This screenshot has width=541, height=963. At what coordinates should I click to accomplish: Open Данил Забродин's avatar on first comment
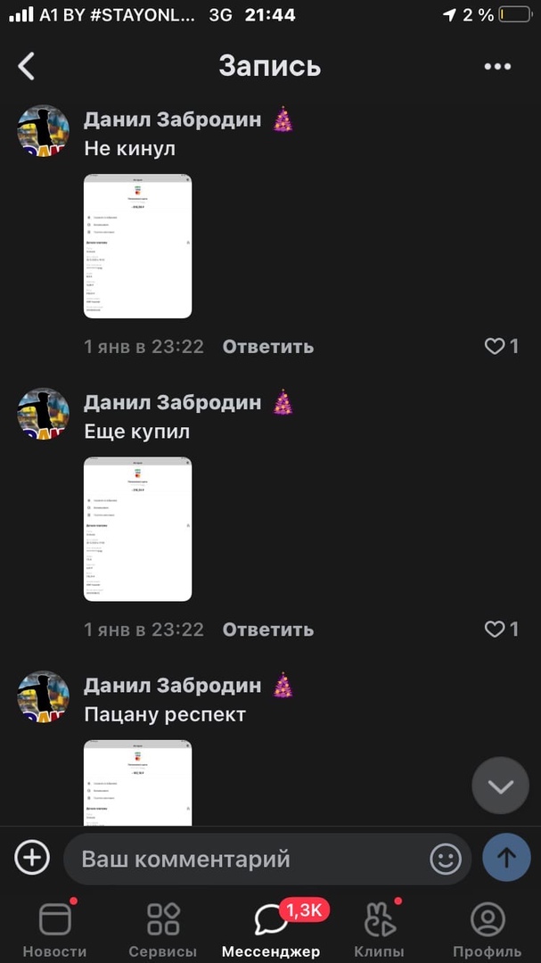(43, 130)
